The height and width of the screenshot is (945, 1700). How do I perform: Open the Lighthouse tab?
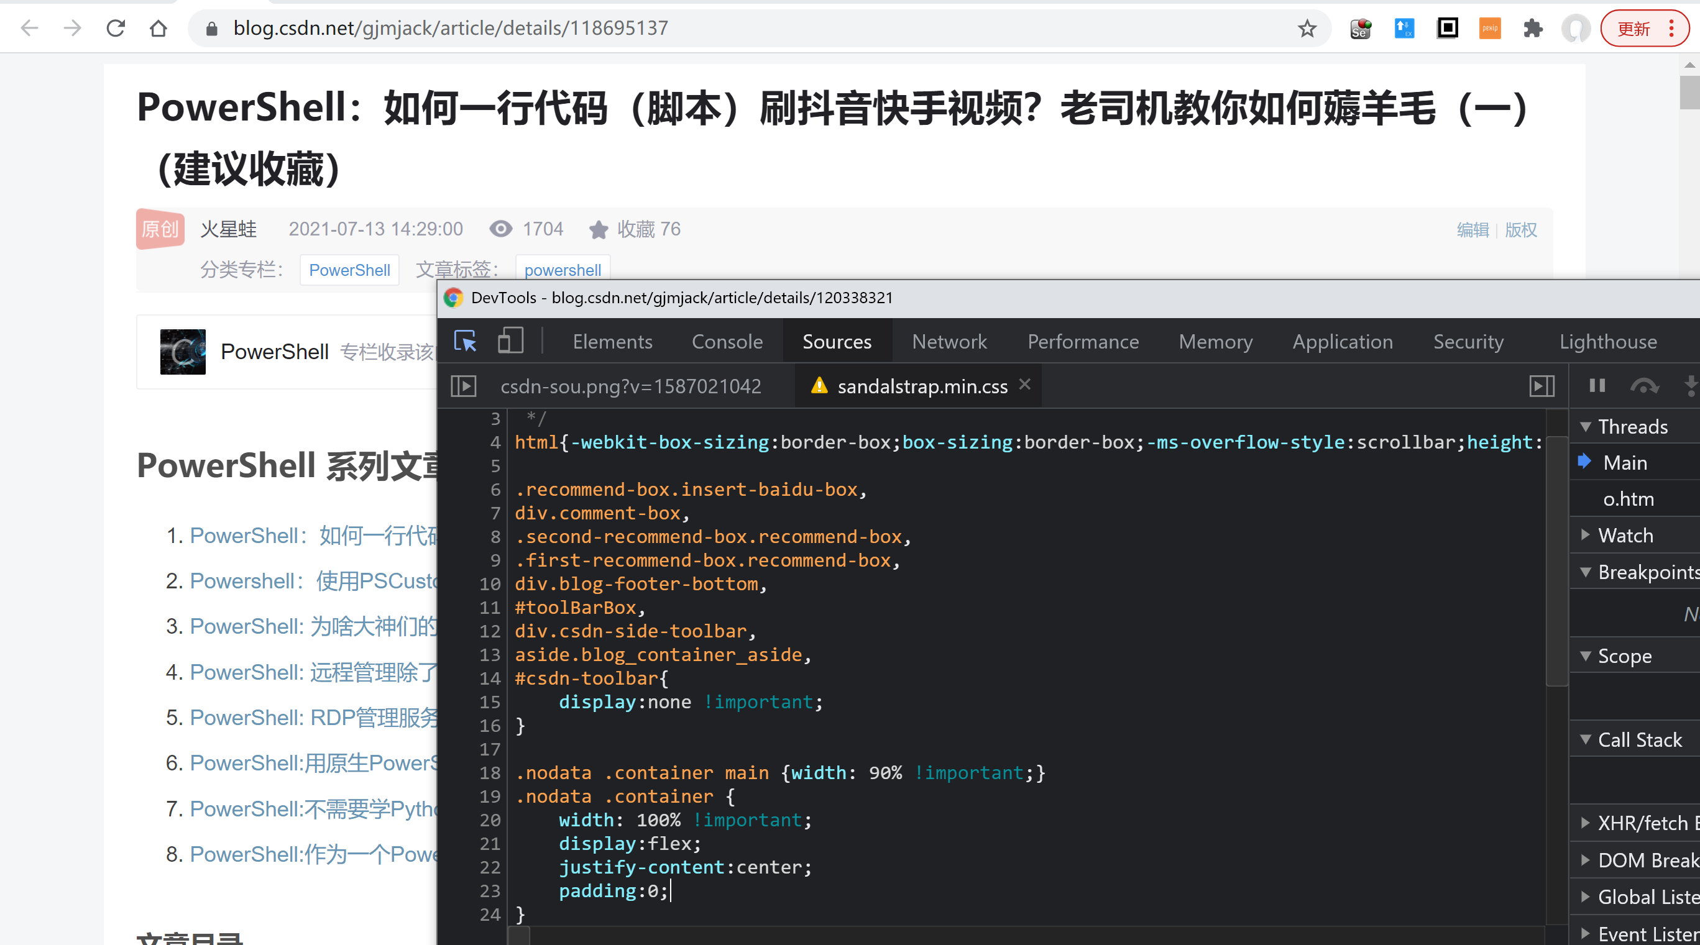tap(1607, 342)
